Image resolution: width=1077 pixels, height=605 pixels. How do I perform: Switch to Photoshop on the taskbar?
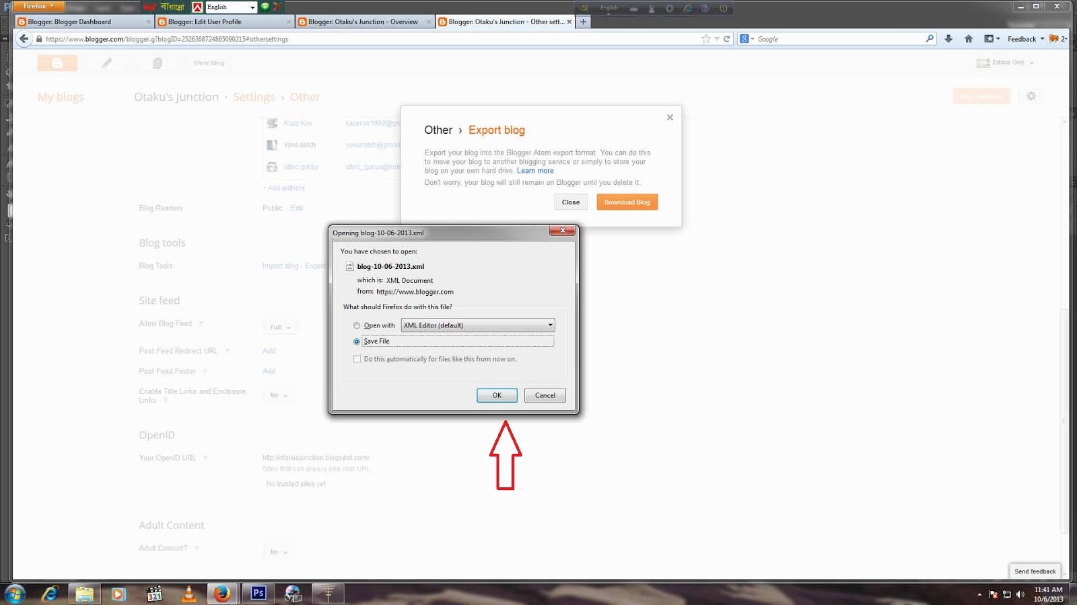coord(258,594)
